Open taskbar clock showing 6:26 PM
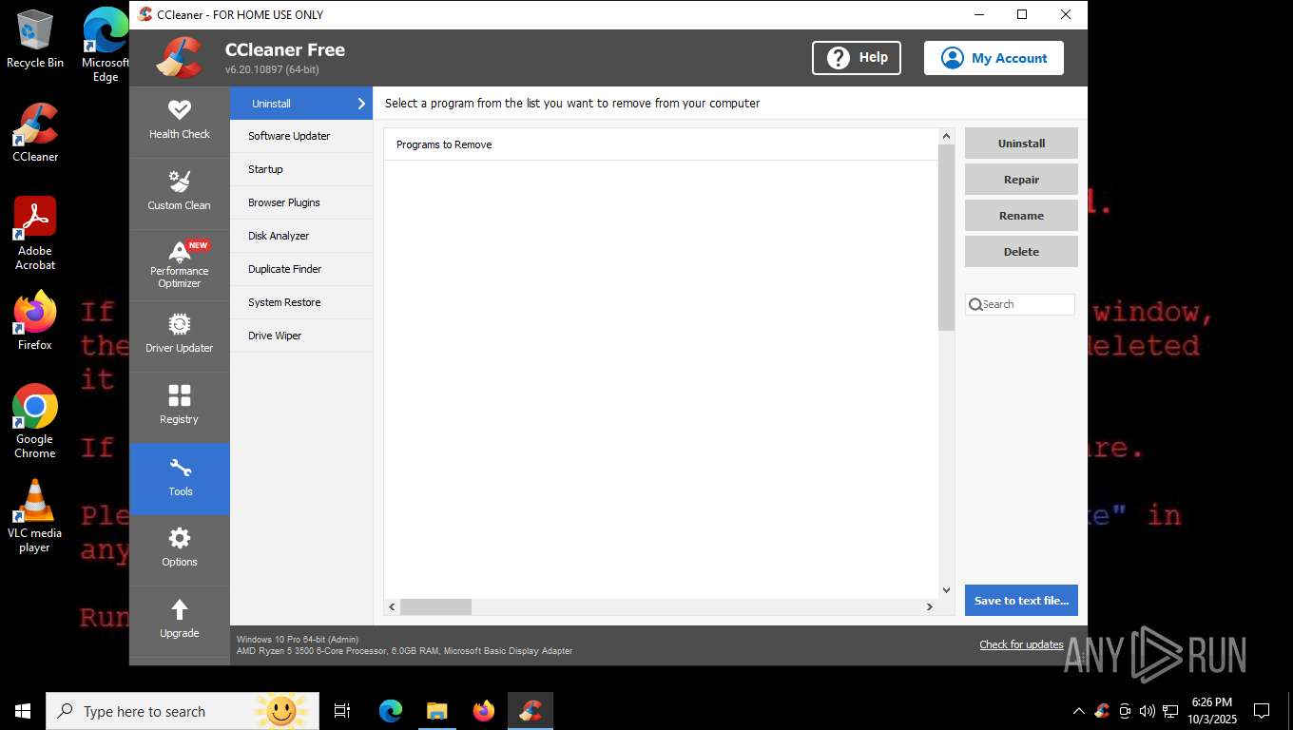Viewport: 1293px width, 730px height. coord(1211,711)
